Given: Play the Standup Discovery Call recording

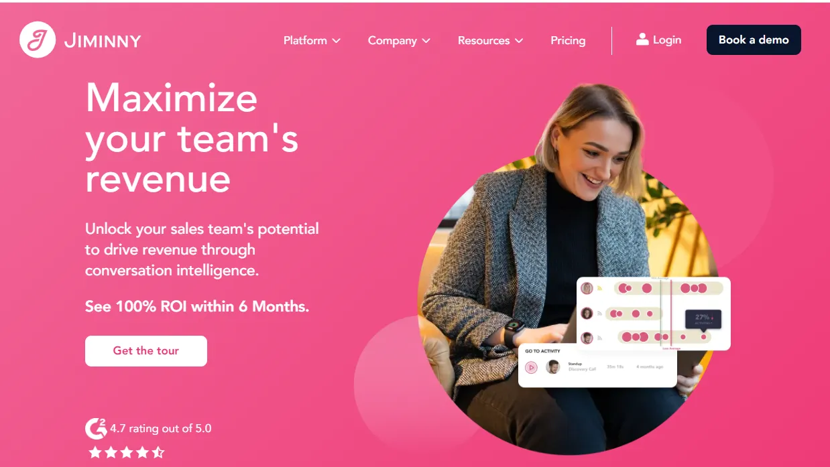Looking at the screenshot, I should coord(531,367).
